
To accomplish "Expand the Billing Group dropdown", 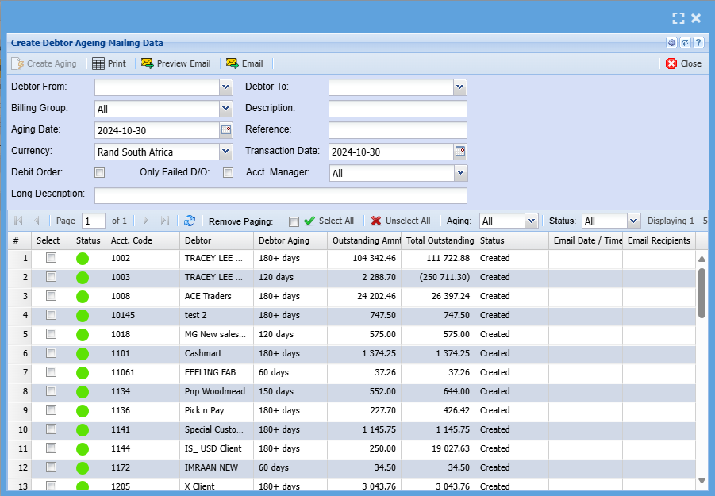I will [x=225, y=108].
